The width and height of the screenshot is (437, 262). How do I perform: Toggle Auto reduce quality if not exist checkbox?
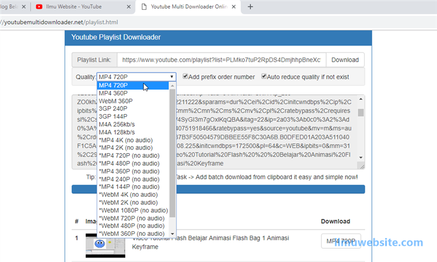(x=263, y=76)
